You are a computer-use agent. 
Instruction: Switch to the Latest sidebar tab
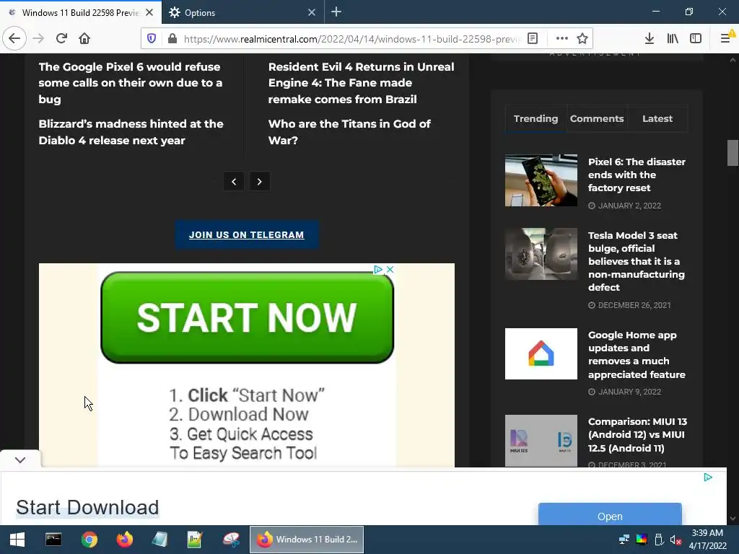[657, 119]
